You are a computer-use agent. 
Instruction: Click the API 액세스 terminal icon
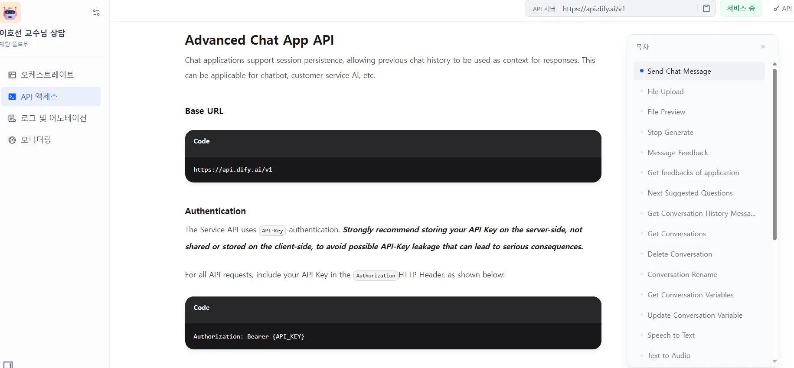point(12,97)
